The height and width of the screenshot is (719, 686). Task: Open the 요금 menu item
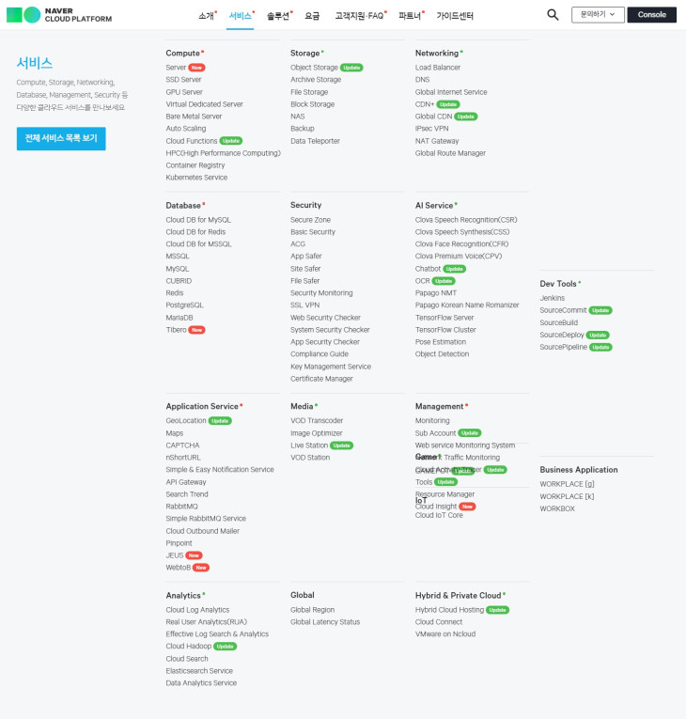tap(312, 16)
